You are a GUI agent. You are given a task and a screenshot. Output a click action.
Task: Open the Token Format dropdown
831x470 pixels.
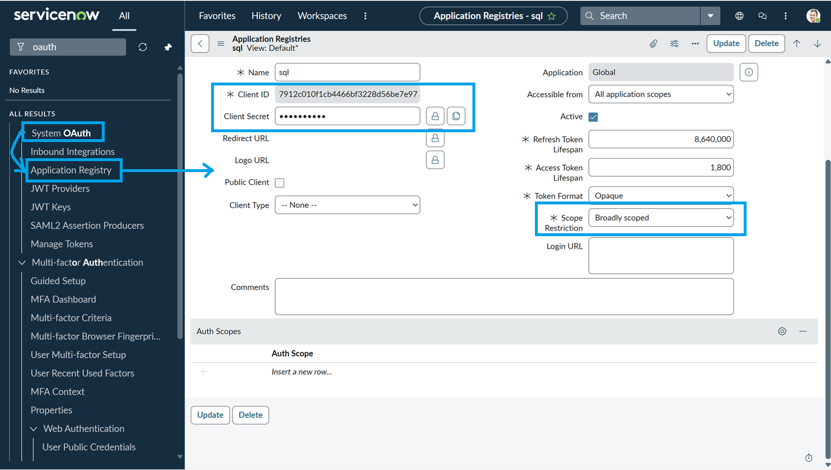661,196
